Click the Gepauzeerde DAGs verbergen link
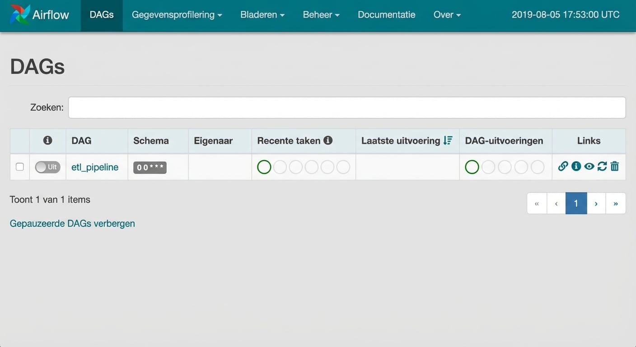636x347 pixels. click(x=72, y=223)
